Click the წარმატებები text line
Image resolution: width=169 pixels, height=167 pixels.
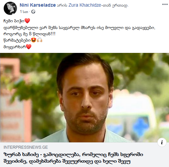[x=17, y=40]
